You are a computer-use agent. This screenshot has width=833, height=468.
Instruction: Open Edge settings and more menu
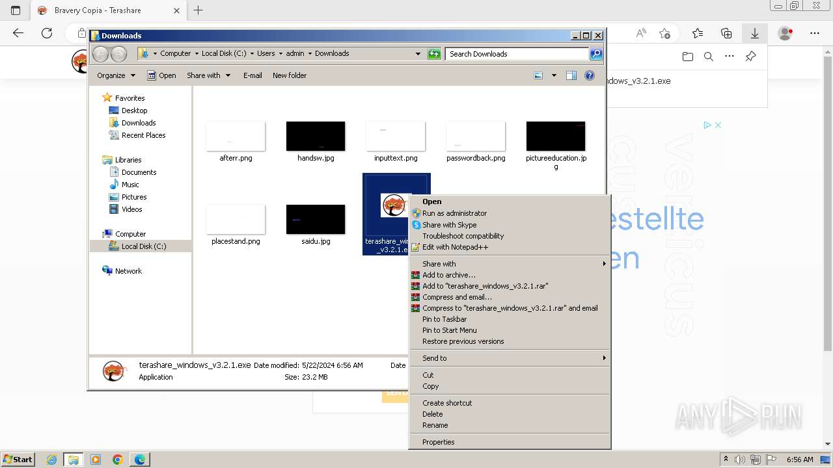point(814,33)
